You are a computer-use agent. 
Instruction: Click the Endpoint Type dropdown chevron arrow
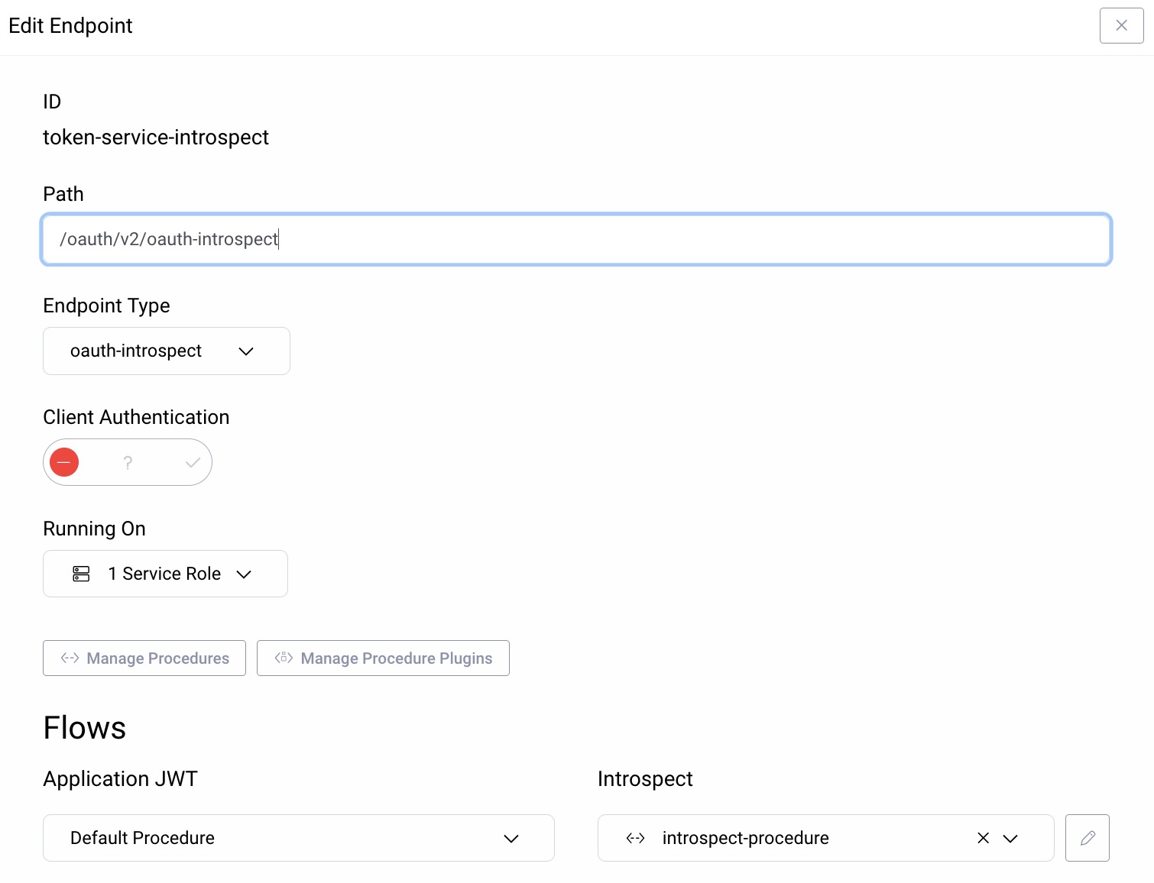pos(246,351)
